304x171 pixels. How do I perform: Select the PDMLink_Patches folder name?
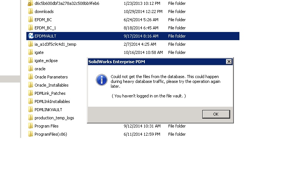(x=50, y=93)
